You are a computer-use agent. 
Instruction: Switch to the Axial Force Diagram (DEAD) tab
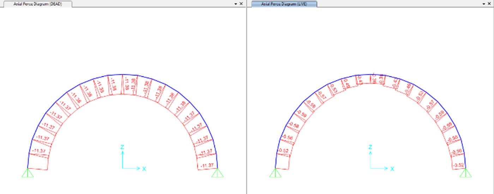[37, 4]
